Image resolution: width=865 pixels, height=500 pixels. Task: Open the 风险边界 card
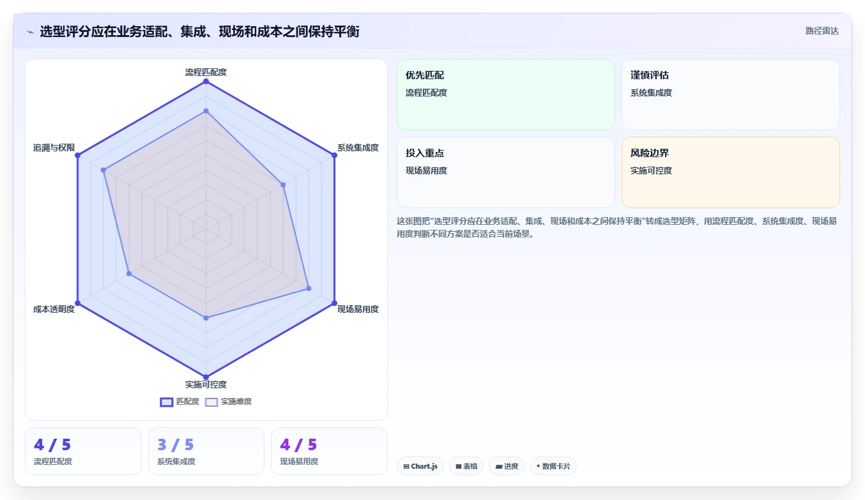pyautogui.click(x=730, y=172)
